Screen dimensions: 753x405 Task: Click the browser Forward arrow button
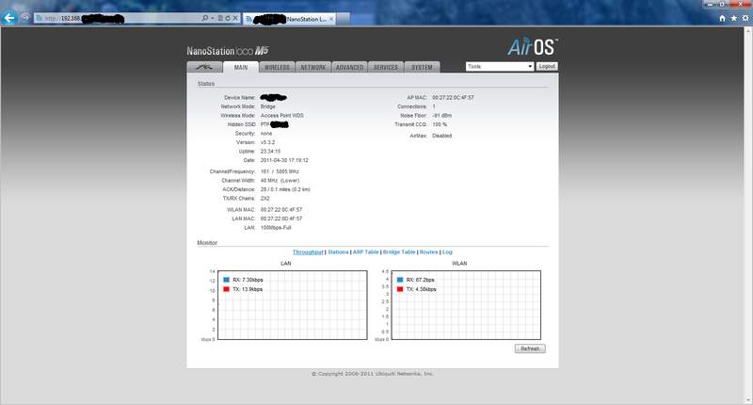click(26, 18)
